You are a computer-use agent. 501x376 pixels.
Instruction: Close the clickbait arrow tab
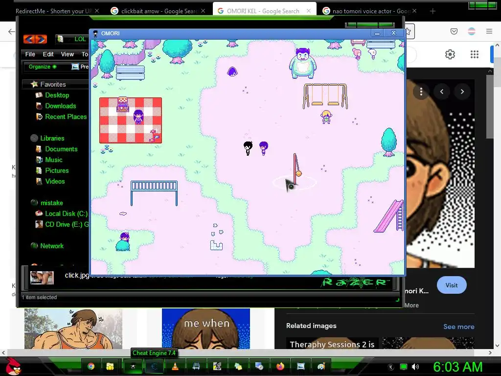point(203,11)
